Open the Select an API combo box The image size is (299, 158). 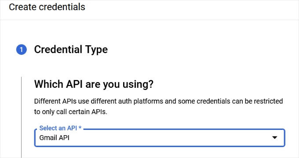tap(160, 138)
